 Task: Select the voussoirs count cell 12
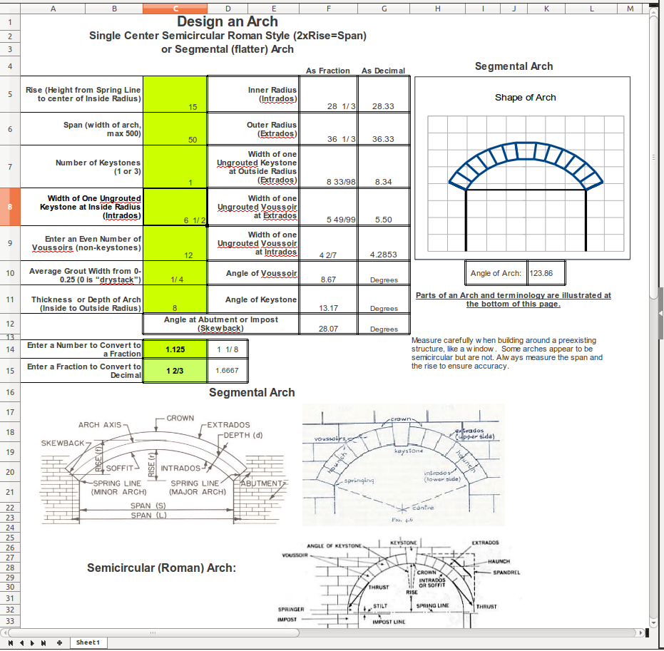click(x=175, y=243)
